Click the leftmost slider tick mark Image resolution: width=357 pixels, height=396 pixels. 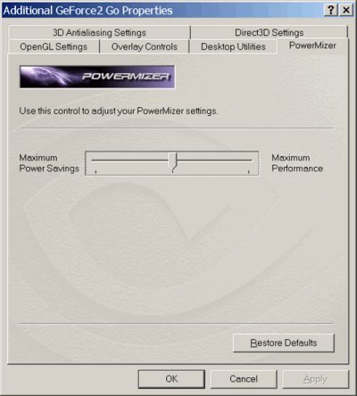[95, 172]
